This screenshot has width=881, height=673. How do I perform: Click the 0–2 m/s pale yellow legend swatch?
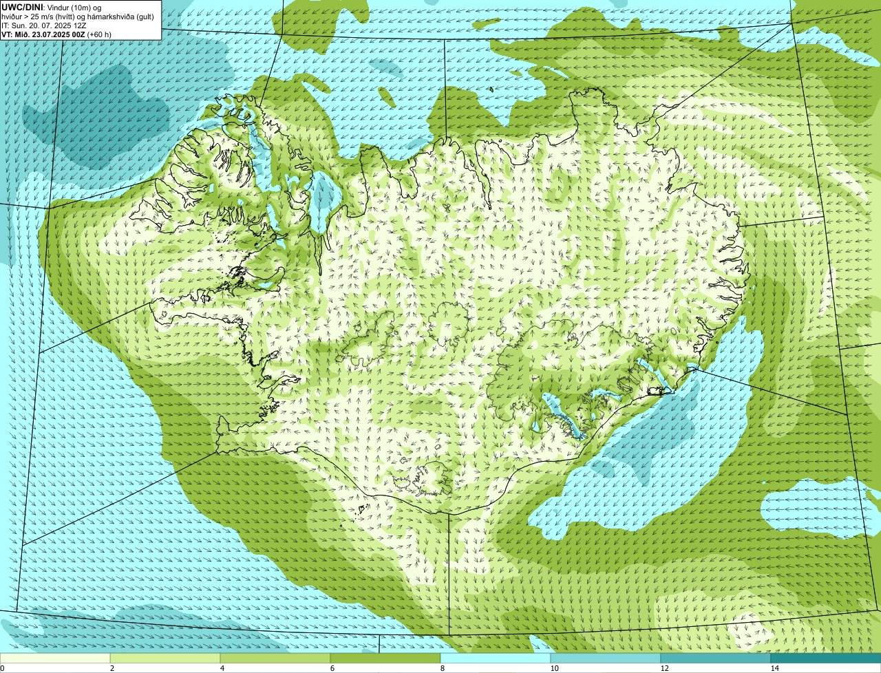point(55,658)
